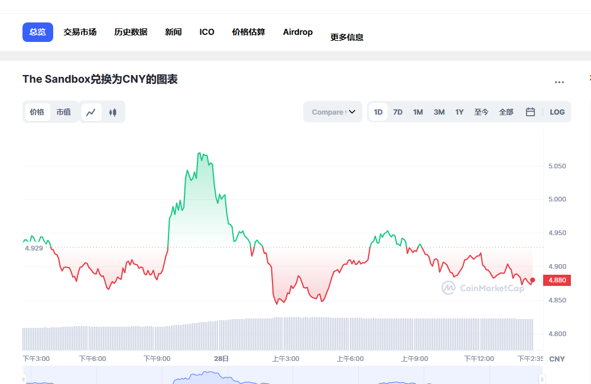Select the 1M time range
This screenshot has height=384, width=591.
coord(418,112)
